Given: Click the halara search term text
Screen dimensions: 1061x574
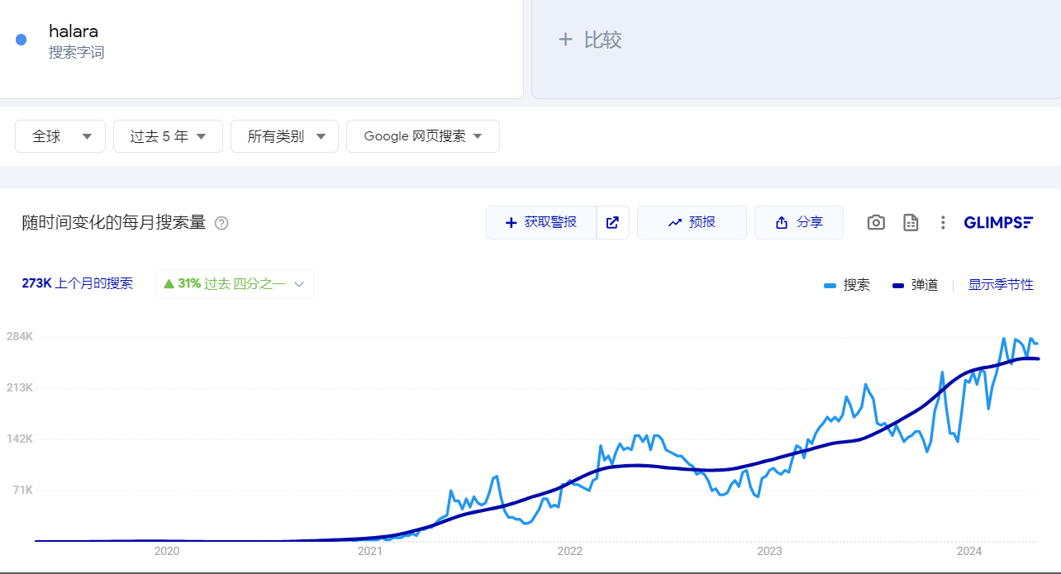Looking at the screenshot, I should point(74,31).
